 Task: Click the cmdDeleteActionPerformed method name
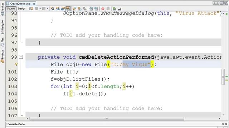coord(116,57)
